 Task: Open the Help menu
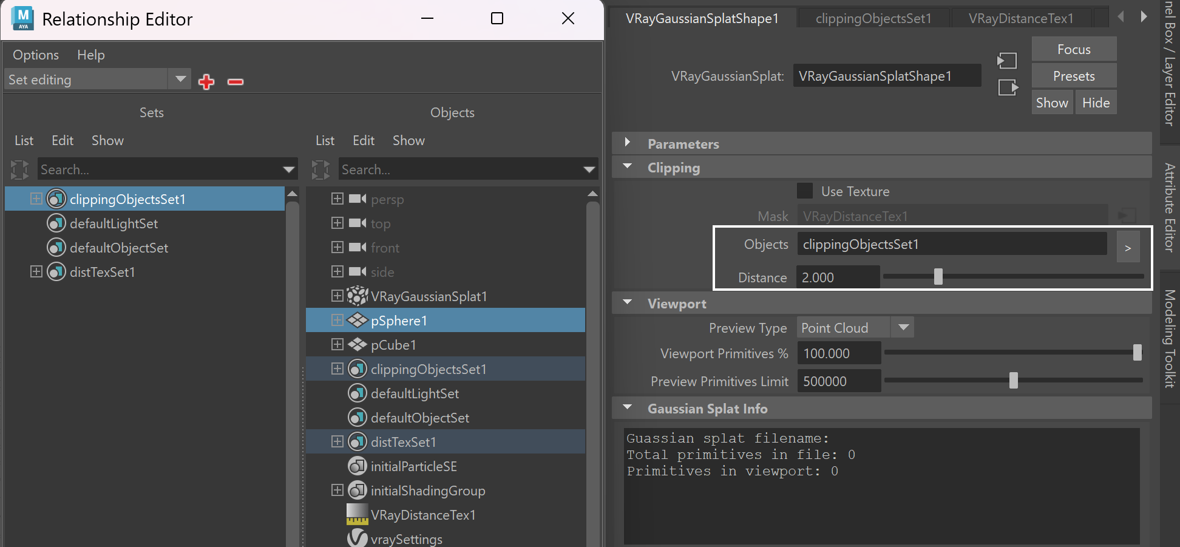[91, 55]
